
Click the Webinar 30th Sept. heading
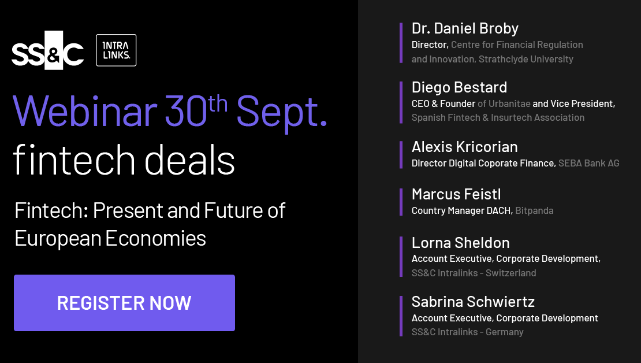170,112
